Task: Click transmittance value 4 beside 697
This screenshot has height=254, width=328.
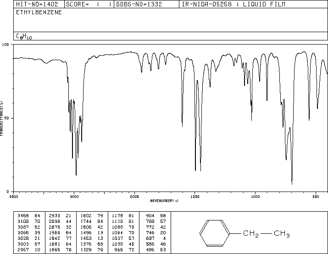Action: 164,238
